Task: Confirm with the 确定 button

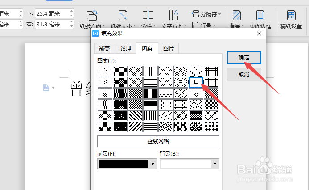Action: point(244,58)
